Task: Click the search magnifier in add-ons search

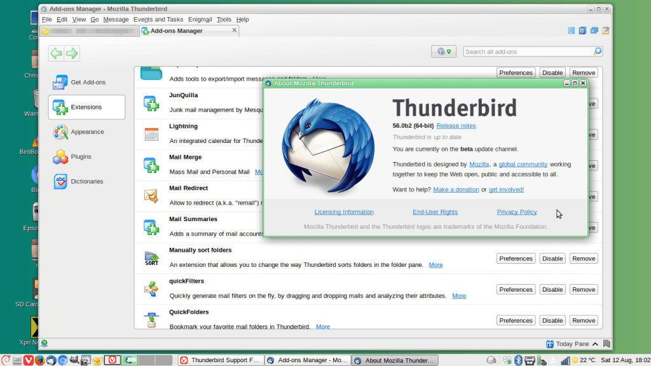Action: 598,51
